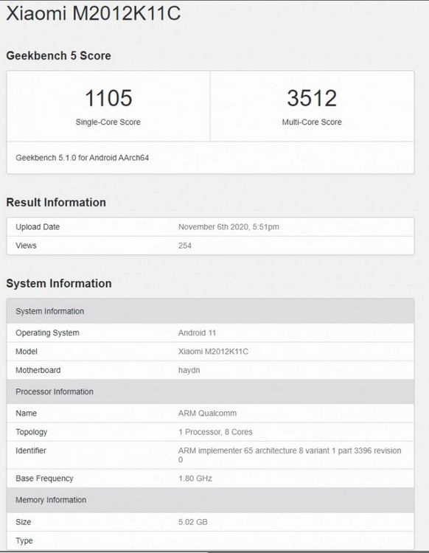Image resolution: width=429 pixels, height=553 pixels.
Task: Click the 1 Processor, 8 Cores topology value
Action: [x=215, y=432]
